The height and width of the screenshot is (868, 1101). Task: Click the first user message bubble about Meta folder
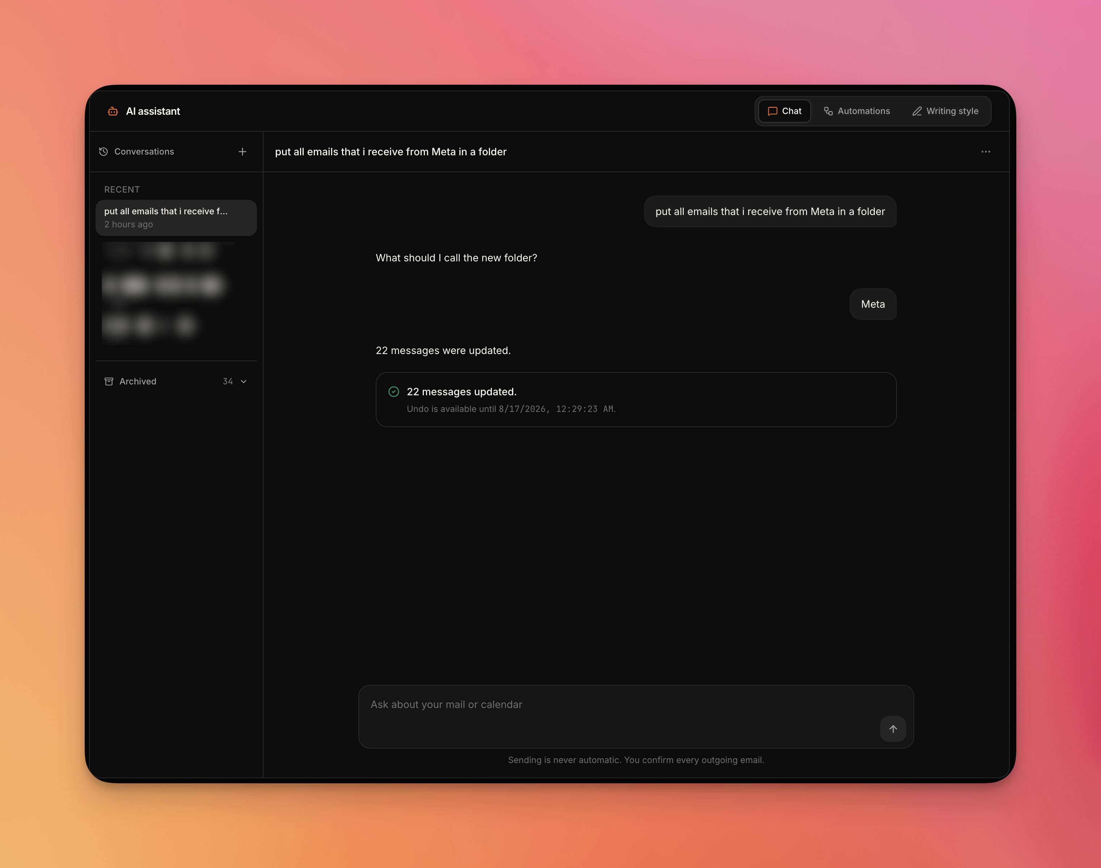click(x=770, y=211)
